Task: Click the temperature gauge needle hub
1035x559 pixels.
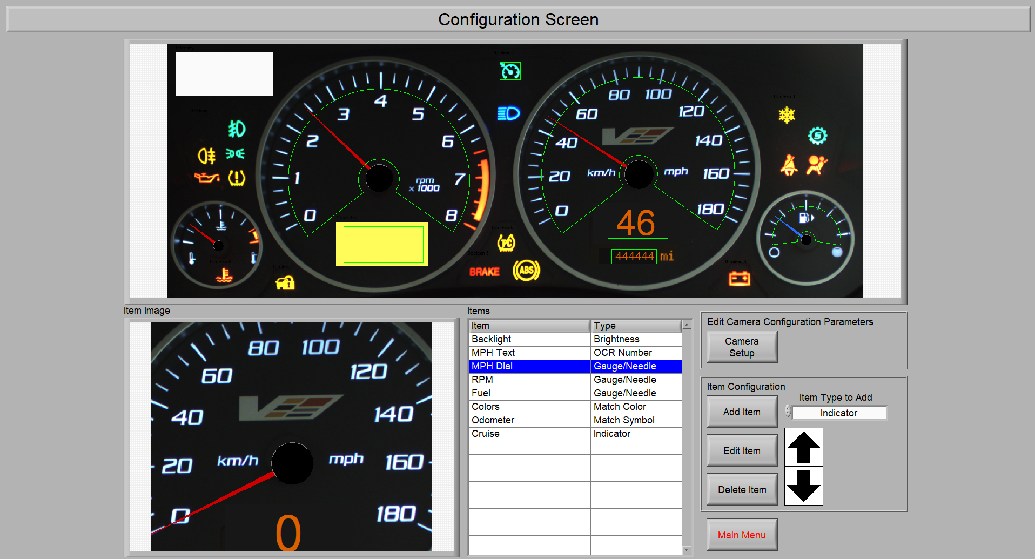Action: pos(218,246)
